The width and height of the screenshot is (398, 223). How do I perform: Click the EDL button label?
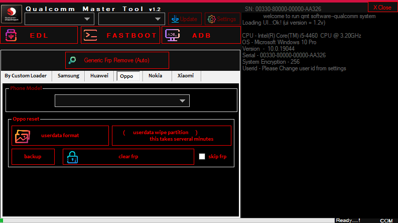[39, 35]
